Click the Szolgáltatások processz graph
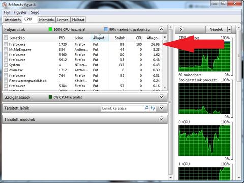 pyautogui.click(x=204, y=98)
